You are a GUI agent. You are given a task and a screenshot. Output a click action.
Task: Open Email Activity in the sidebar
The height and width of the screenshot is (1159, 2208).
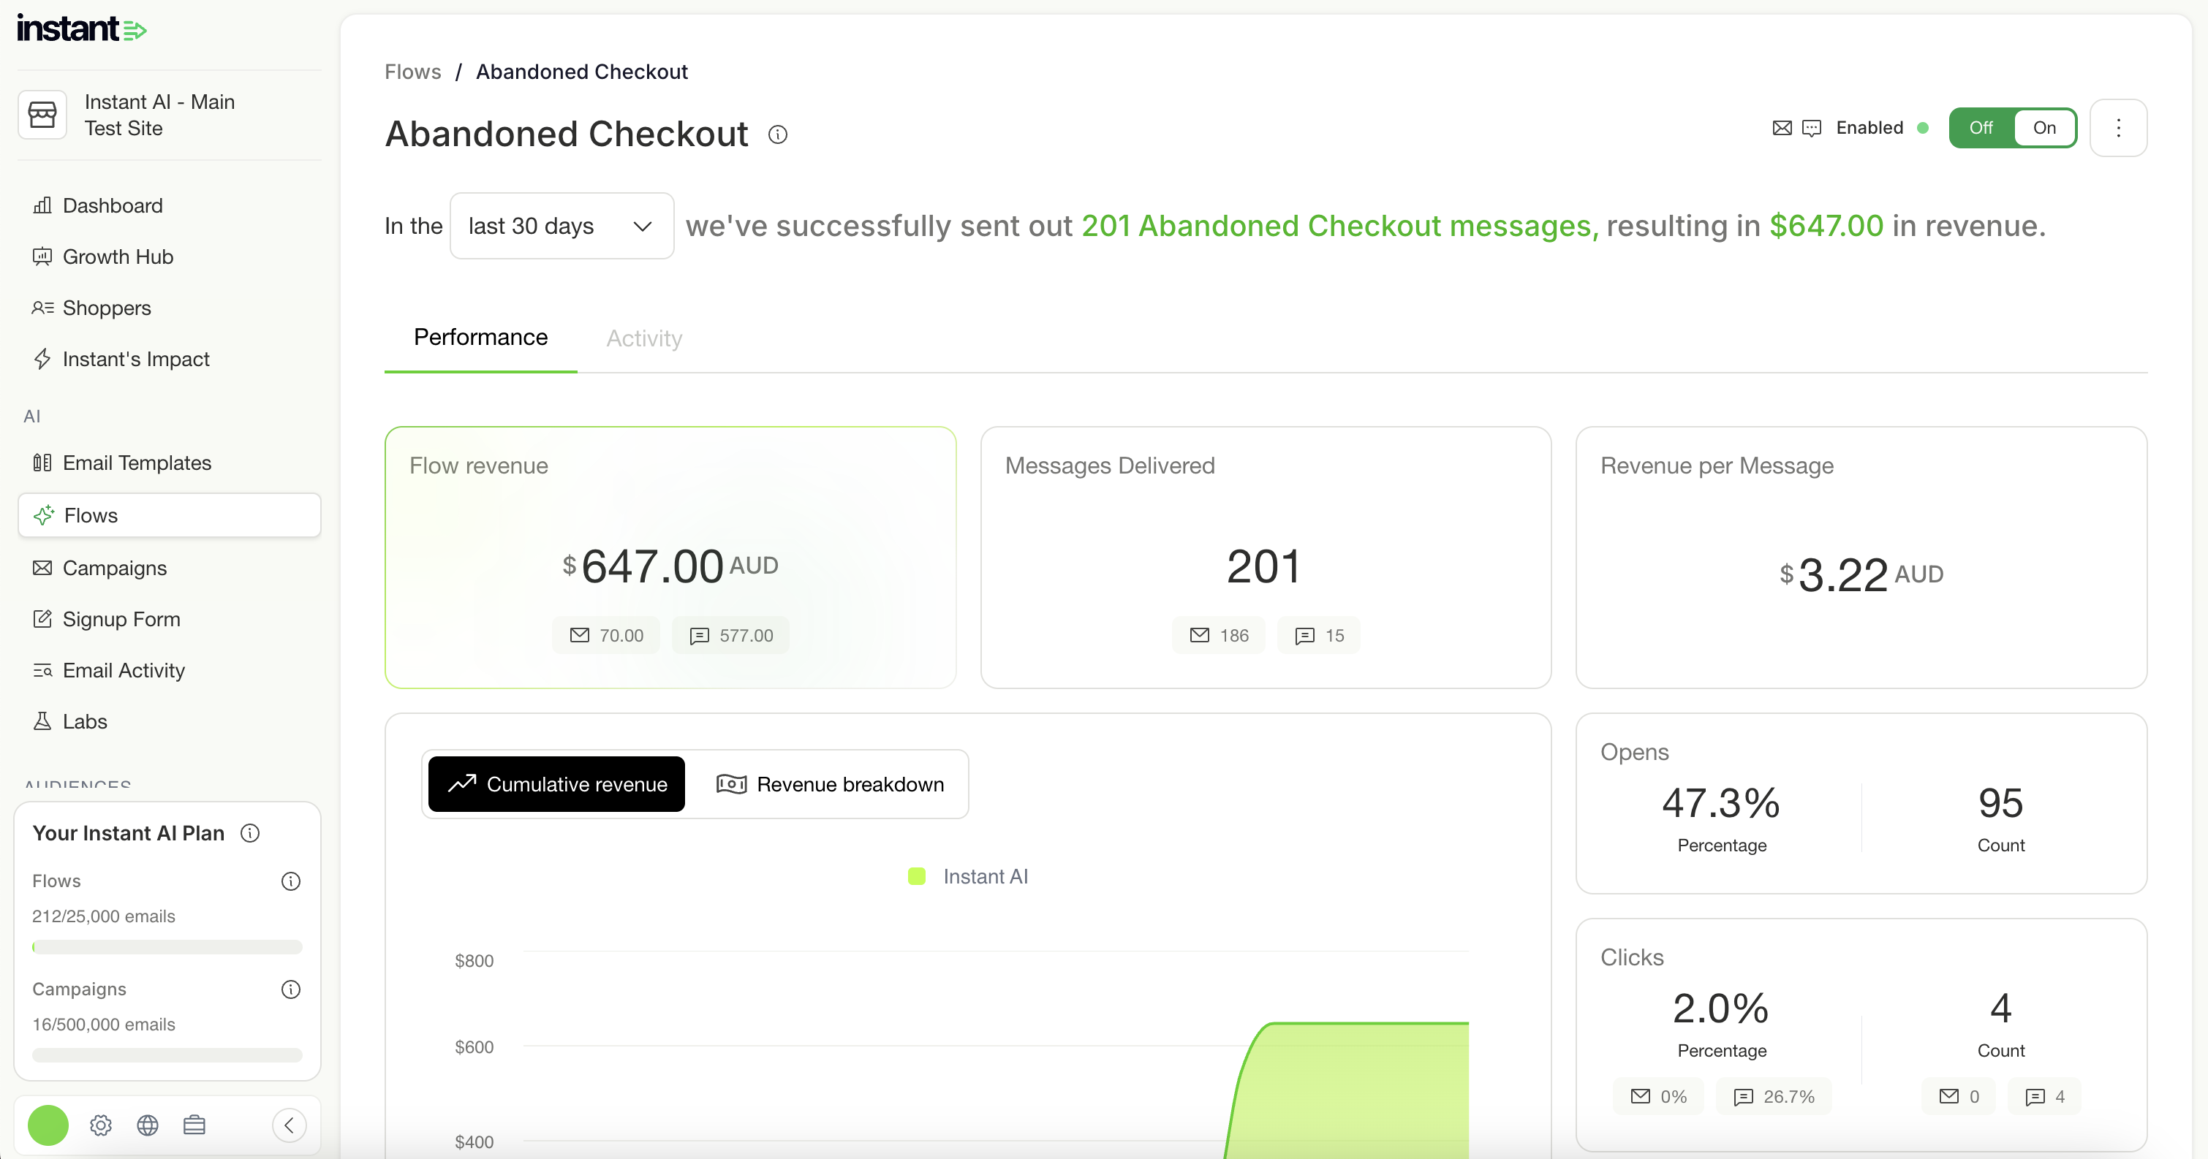(170, 670)
